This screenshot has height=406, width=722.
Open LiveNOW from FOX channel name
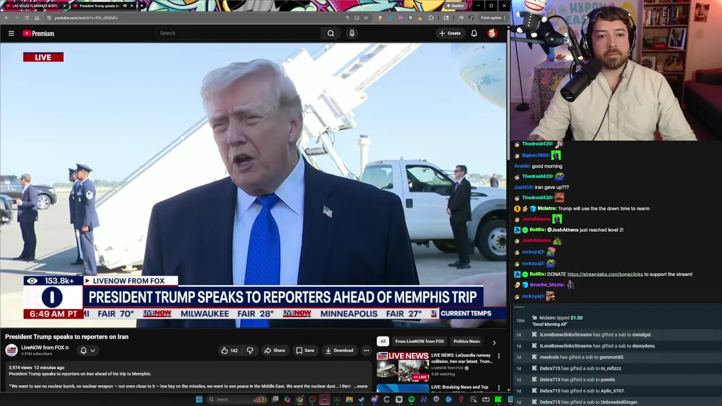pos(42,347)
